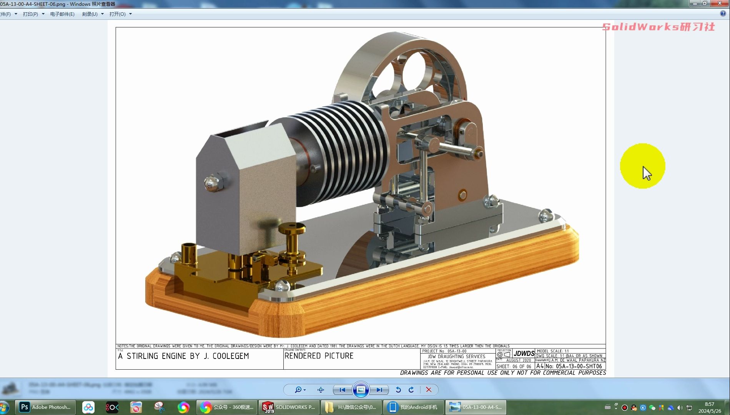Open the clock showing 8:57
Viewport: 730px width, 415px height.
(x=710, y=407)
